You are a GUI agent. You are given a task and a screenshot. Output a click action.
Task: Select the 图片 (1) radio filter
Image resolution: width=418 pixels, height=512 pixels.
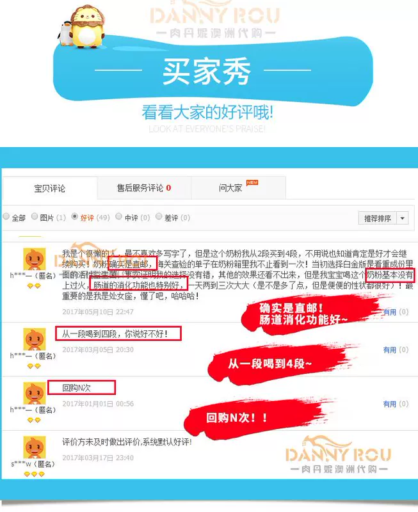pyautogui.click(x=35, y=216)
